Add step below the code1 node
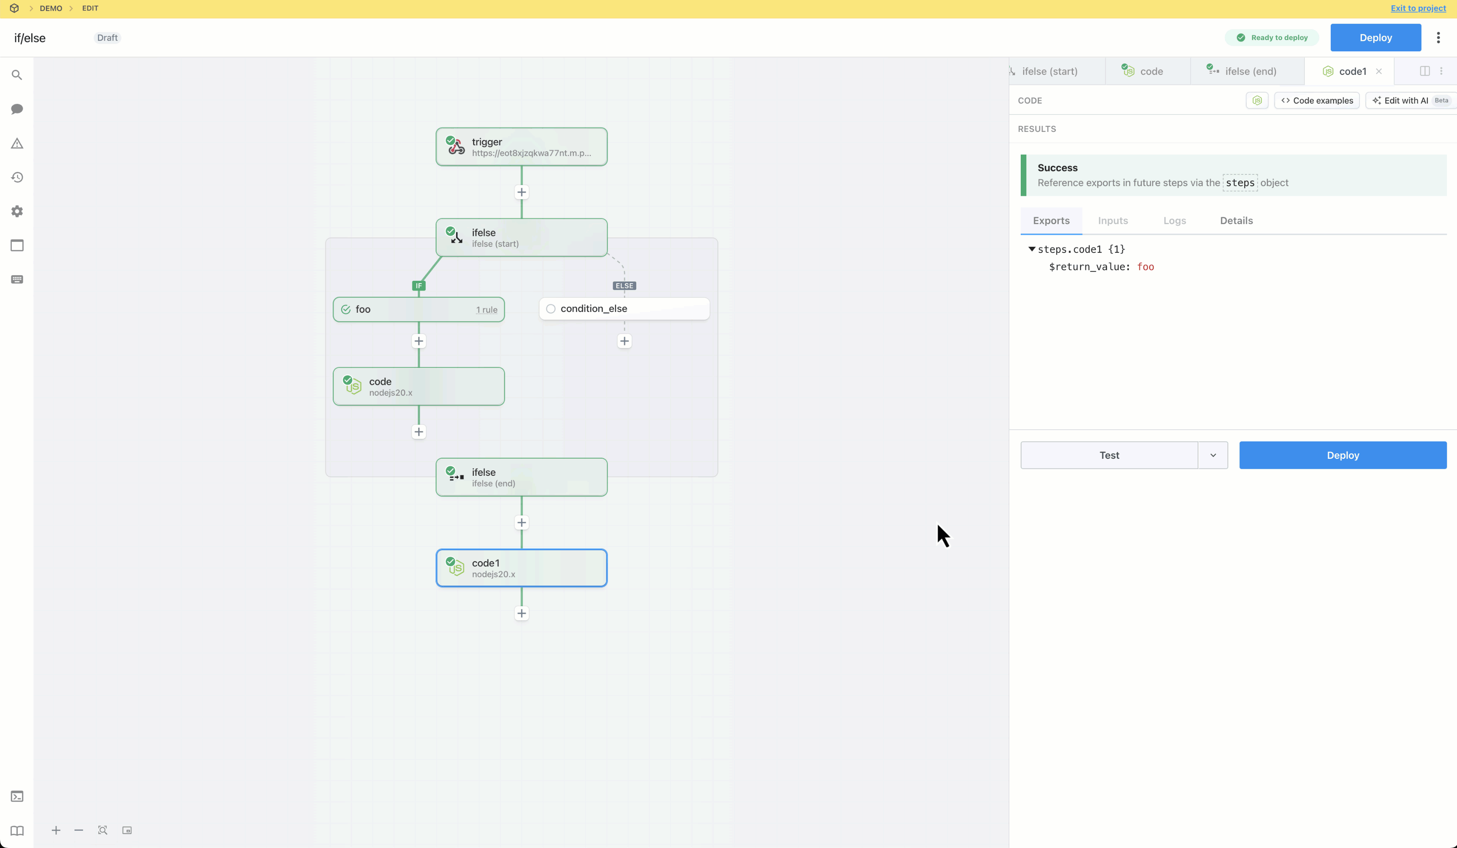The image size is (1457, 848). pyautogui.click(x=522, y=613)
